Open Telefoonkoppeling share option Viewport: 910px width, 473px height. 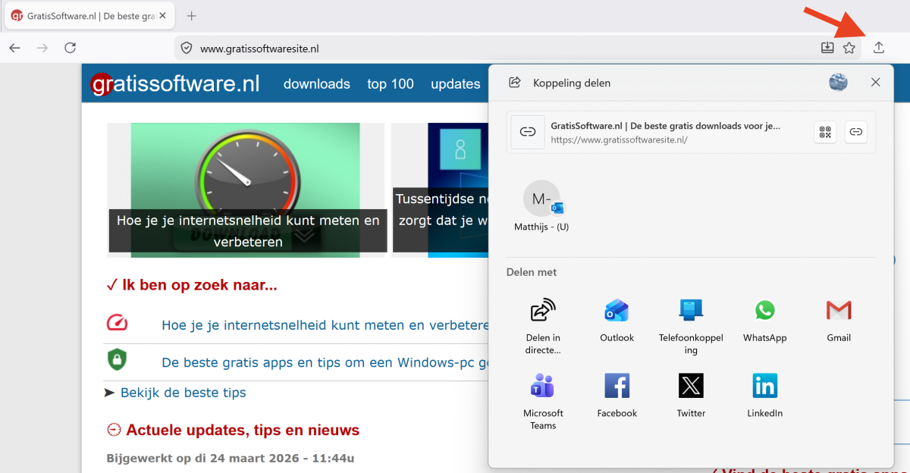[691, 311]
